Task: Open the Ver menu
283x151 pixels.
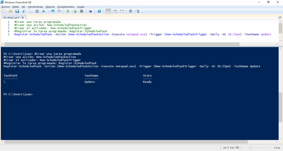Action: 23,7
